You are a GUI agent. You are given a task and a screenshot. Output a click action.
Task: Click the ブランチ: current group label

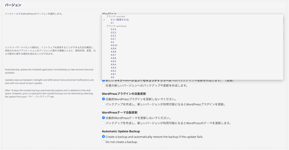(115, 17)
